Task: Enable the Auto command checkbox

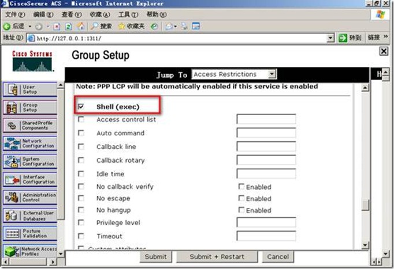Action: (x=81, y=132)
